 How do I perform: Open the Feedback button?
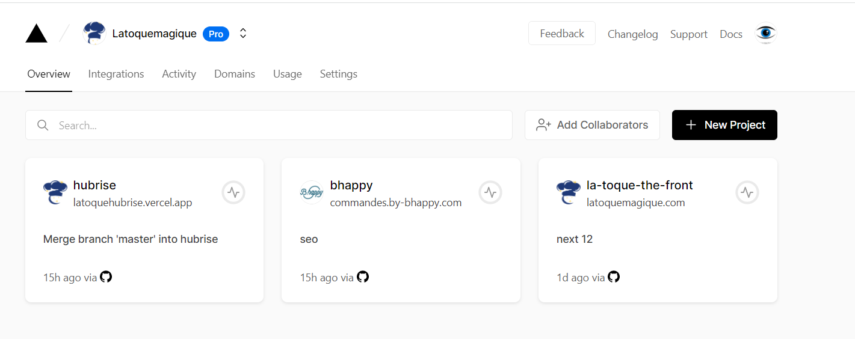point(562,34)
